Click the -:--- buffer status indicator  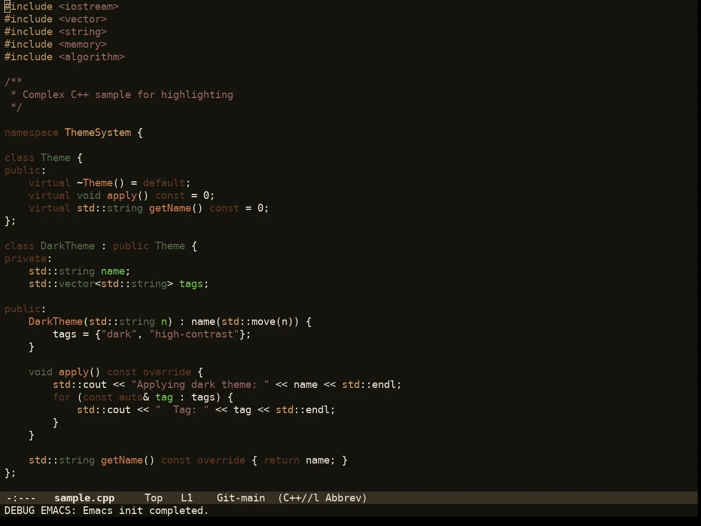tap(21, 498)
